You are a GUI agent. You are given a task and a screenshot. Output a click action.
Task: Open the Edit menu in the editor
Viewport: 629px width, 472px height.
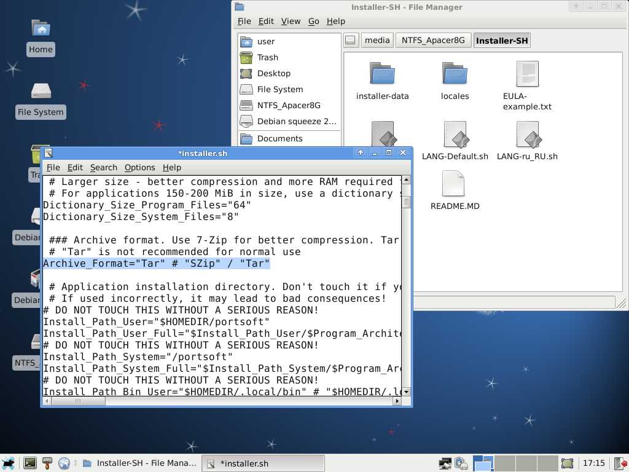coord(75,167)
